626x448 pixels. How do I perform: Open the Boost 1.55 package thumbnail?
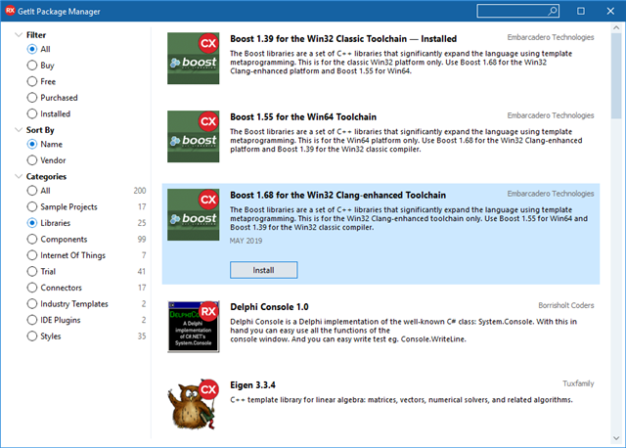coord(194,137)
